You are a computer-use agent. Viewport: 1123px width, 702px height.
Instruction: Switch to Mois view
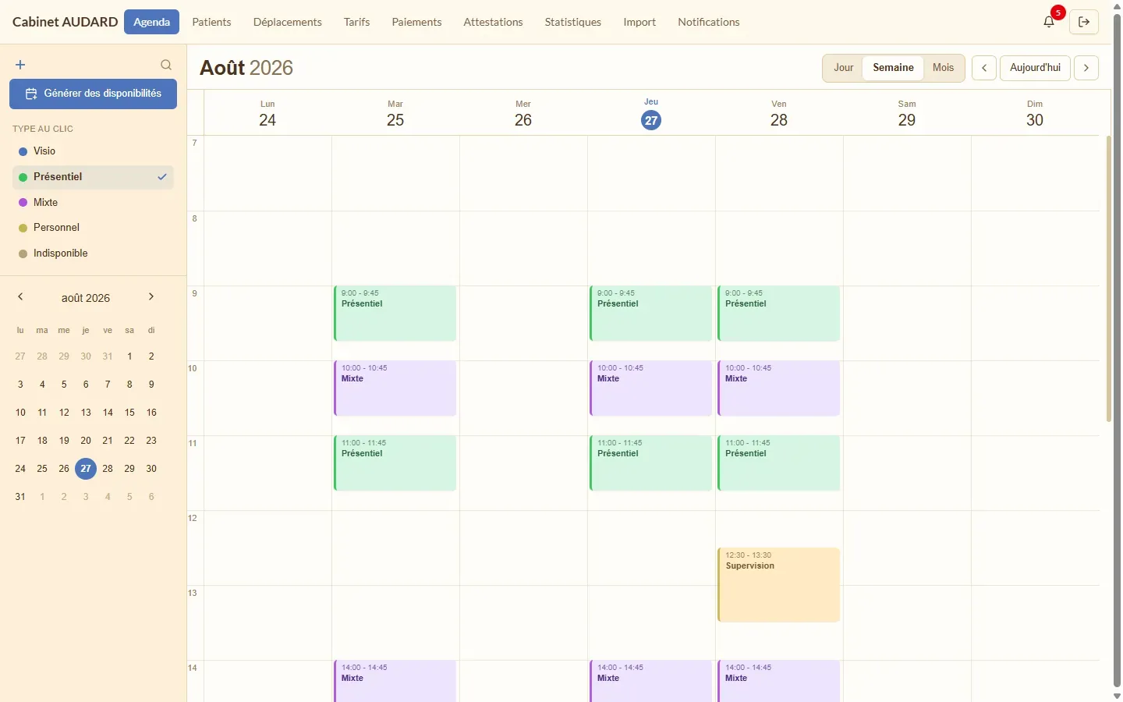click(x=944, y=68)
